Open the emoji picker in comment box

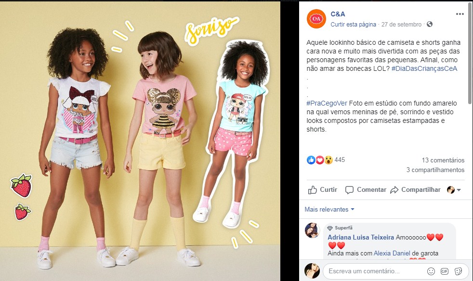[x=431, y=271]
